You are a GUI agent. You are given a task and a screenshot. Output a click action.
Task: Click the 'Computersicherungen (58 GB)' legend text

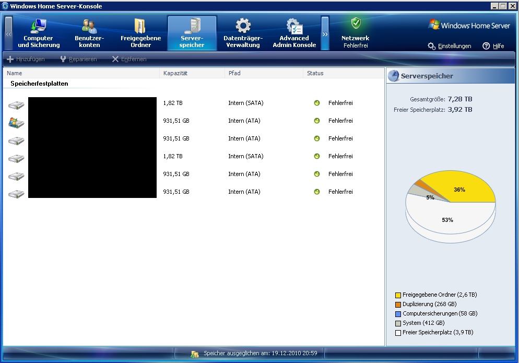pyautogui.click(x=440, y=314)
